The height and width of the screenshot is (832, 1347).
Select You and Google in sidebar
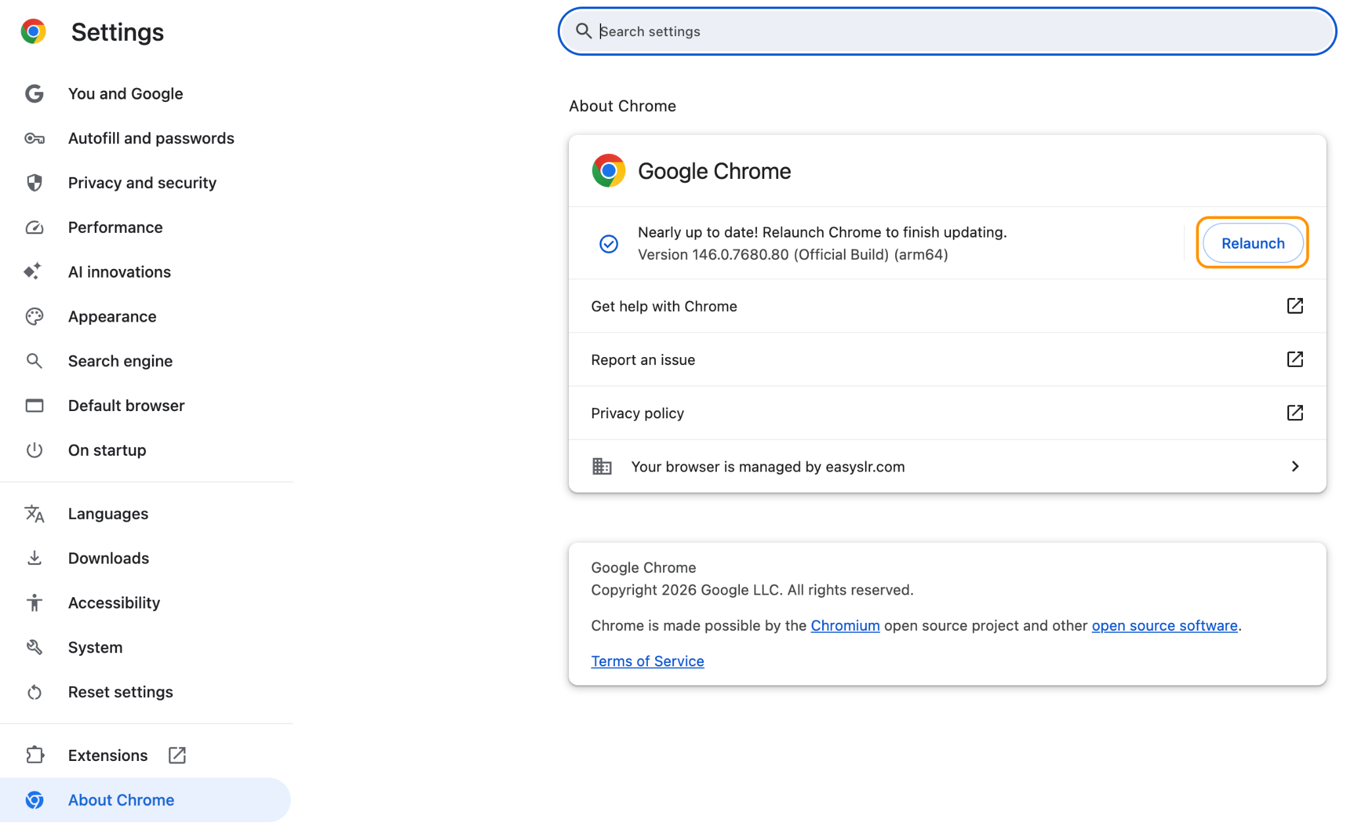(x=126, y=94)
